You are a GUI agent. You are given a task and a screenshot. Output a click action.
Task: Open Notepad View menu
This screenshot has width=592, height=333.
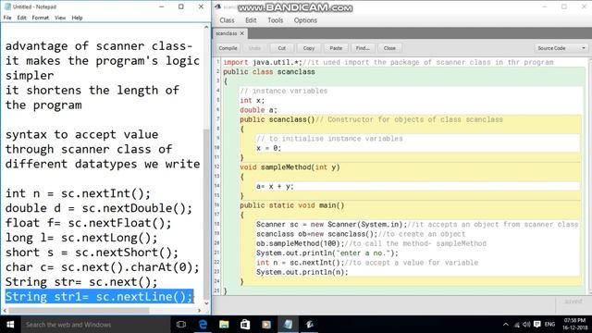click(x=60, y=18)
